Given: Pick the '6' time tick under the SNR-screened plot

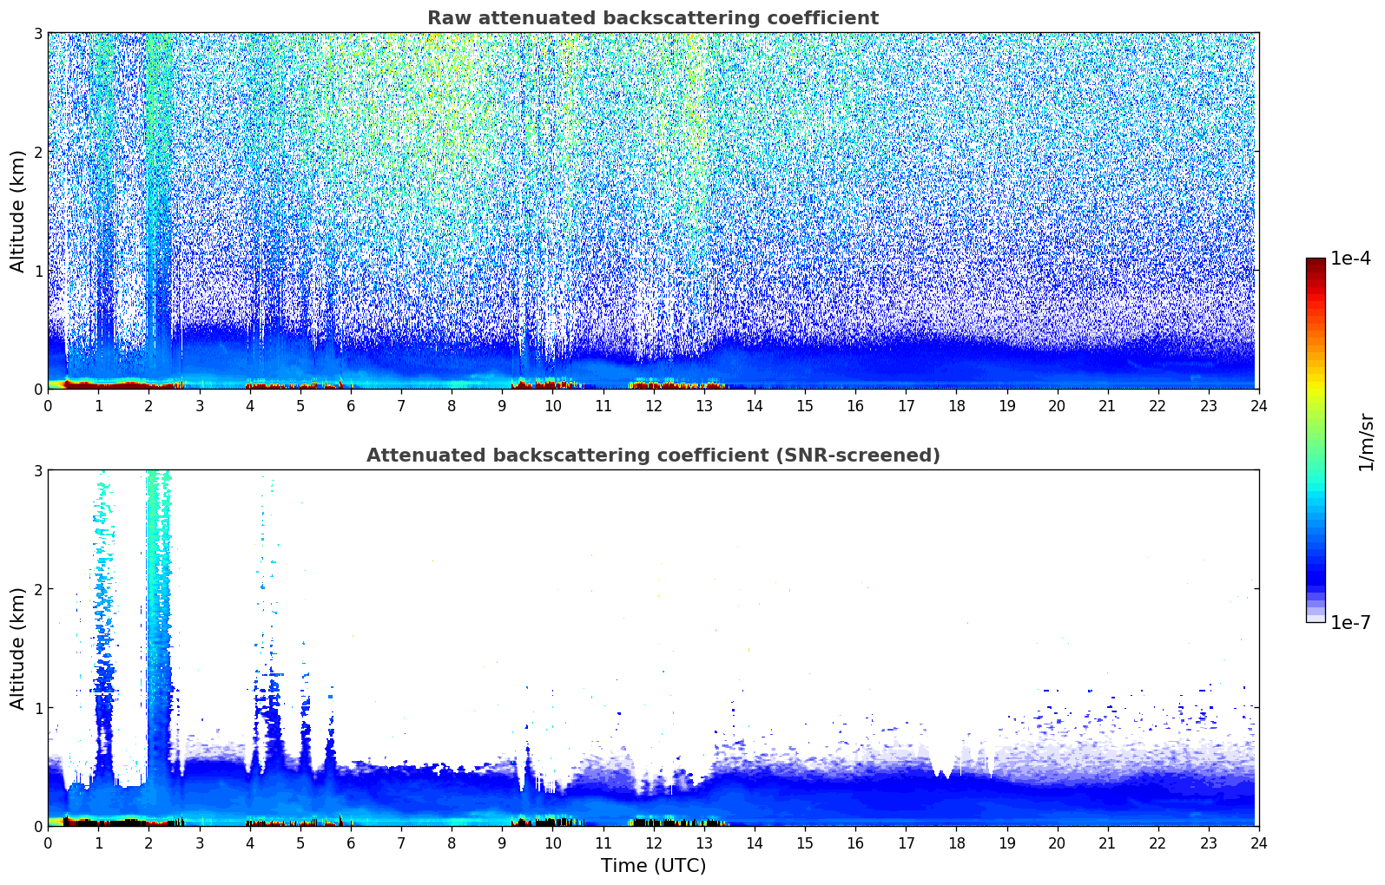Looking at the screenshot, I should (x=351, y=842).
